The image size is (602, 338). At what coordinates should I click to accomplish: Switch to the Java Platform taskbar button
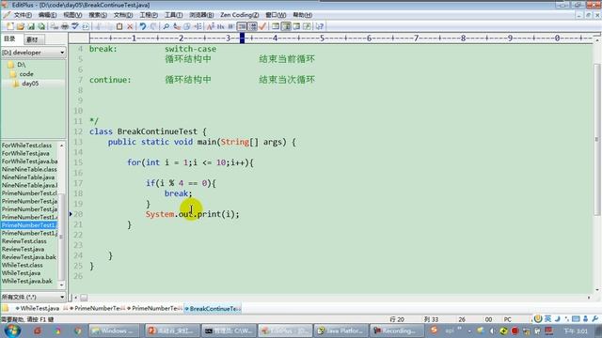[341, 330]
